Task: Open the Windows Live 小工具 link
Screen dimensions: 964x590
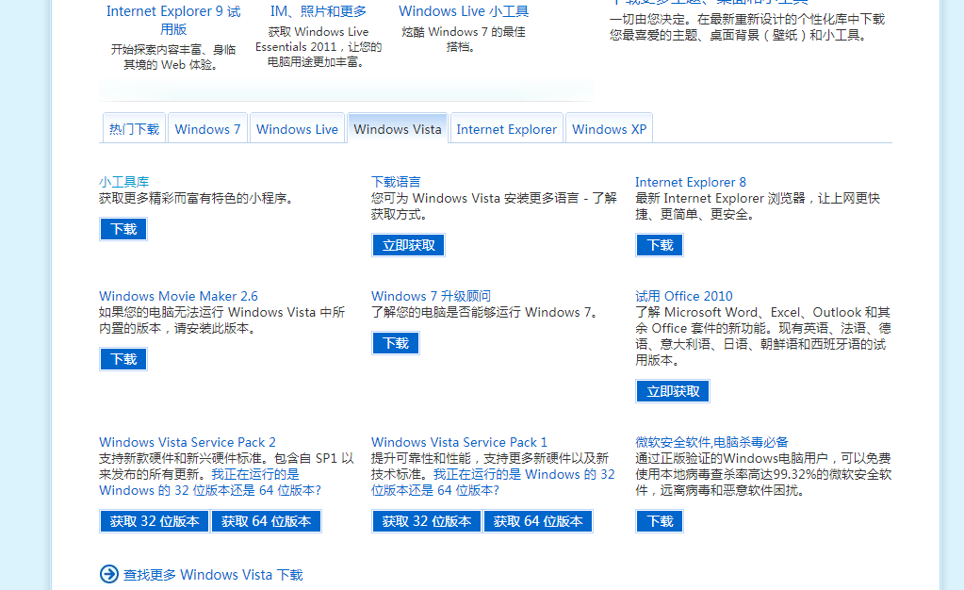Action: (x=464, y=11)
